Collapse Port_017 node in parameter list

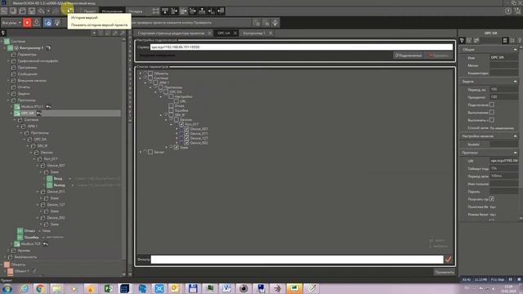coord(172,124)
